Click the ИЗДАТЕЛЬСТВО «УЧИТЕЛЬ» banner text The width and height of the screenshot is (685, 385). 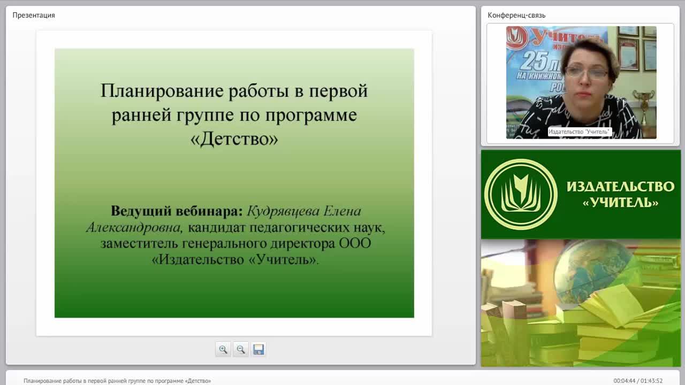pos(621,194)
